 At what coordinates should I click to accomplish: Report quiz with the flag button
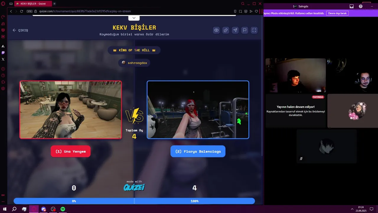[245, 30]
